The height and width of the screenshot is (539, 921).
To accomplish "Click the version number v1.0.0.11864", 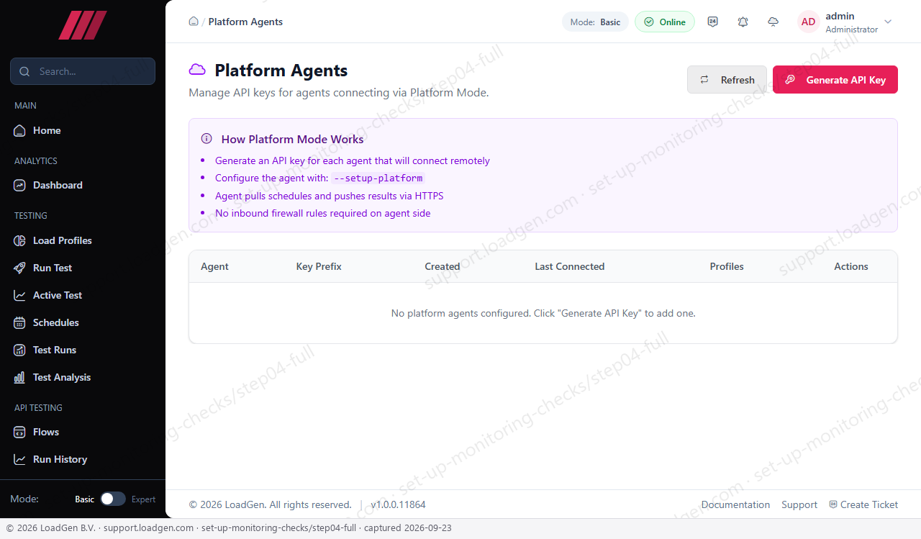I will 398,504.
